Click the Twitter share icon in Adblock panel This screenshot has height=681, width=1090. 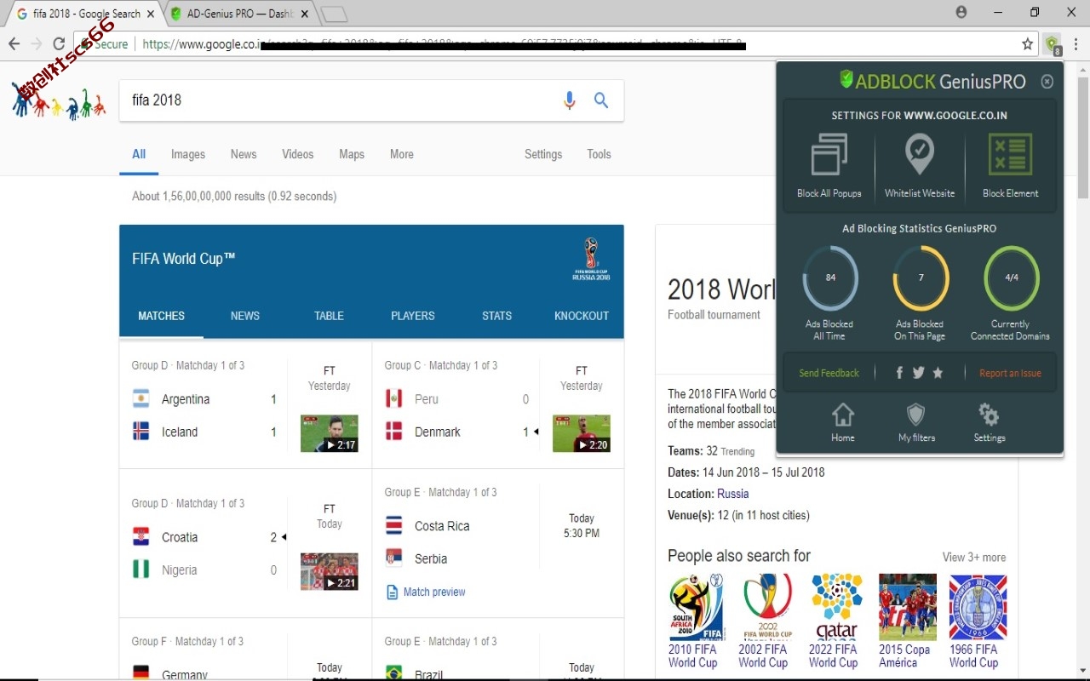919,373
